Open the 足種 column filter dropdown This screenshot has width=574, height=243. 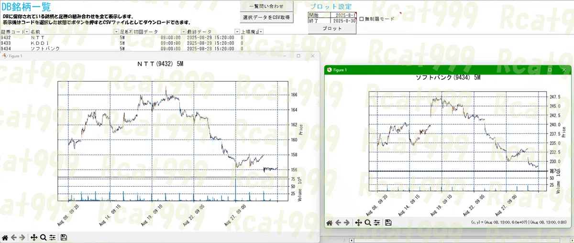(x=131, y=32)
